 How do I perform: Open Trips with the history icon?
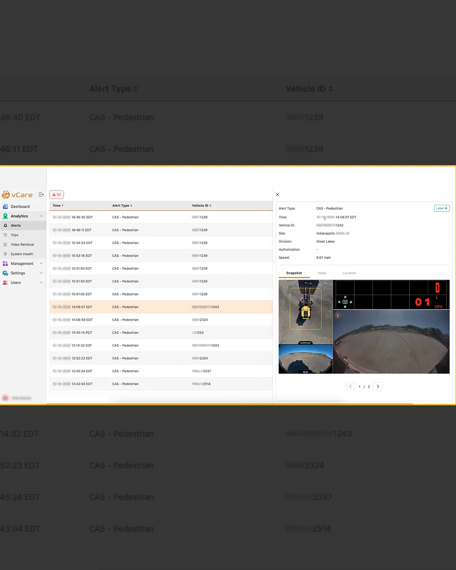tap(5, 235)
